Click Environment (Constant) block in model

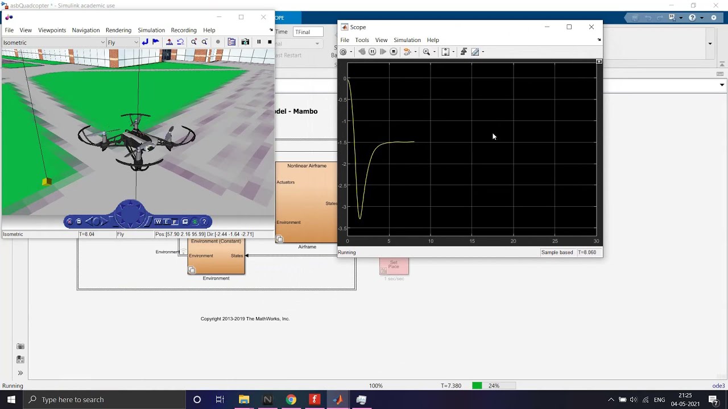(x=216, y=256)
